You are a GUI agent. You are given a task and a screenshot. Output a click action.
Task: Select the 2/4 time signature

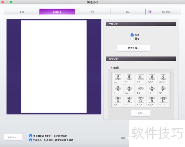point(118,79)
